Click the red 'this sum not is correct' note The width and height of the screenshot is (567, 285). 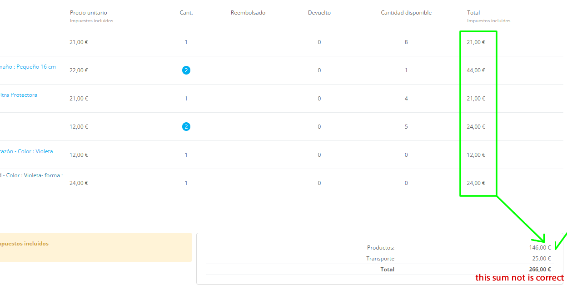pyautogui.click(x=520, y=278)
